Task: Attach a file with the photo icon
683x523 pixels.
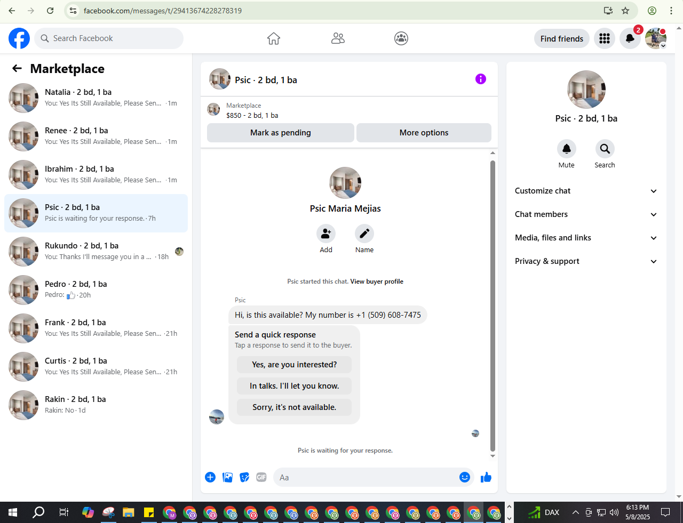Action: [228, 477]
